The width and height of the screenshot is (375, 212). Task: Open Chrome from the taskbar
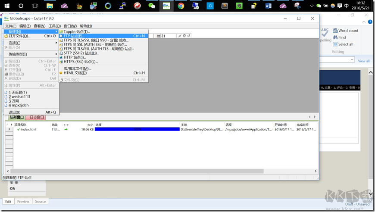pyautogui.click(x=181, y=6)
